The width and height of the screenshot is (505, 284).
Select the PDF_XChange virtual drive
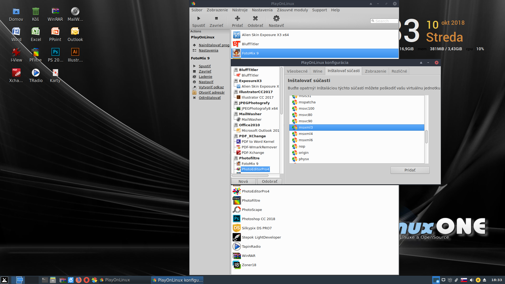(x=252, y=136)
